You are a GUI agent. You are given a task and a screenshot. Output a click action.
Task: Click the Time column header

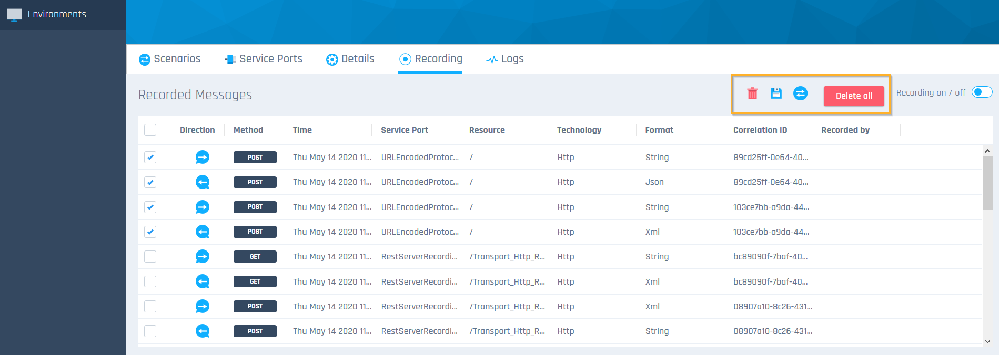point(302,130)
